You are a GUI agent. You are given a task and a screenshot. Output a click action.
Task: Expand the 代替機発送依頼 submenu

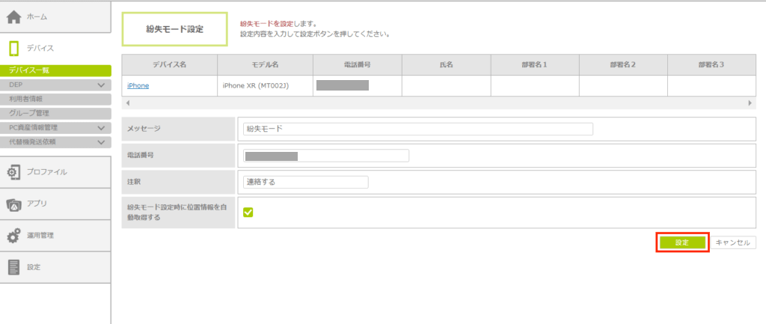click(x=101, y=141)
